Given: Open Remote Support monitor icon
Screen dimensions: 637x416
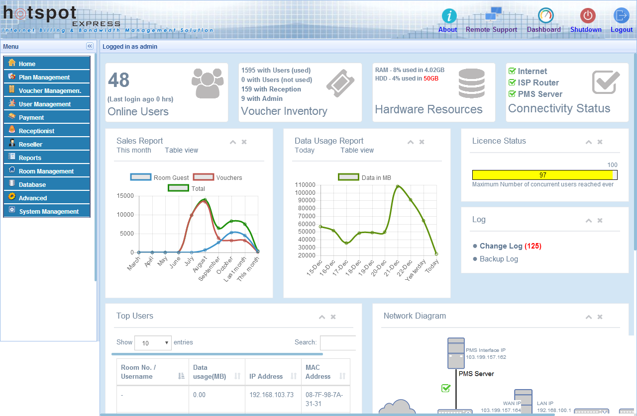Looking at the screenshot, I should coord(492,15).
